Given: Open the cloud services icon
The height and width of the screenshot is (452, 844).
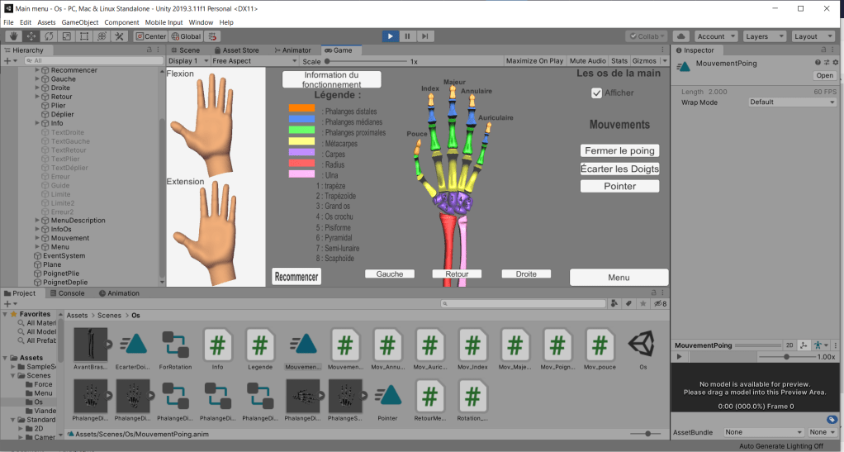Looking at the screenshot, I should (680, 36).
